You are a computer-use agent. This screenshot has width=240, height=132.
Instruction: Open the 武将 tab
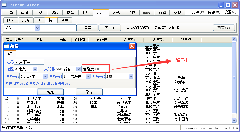point(25,13)
